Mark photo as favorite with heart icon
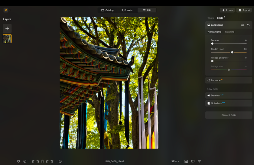 (18, 161)
